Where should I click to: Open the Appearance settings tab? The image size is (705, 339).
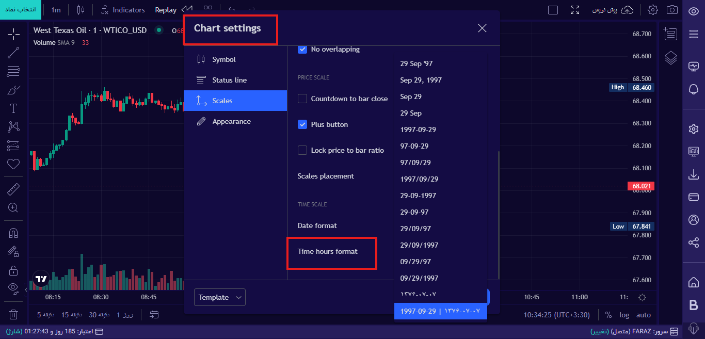(231, 121)
